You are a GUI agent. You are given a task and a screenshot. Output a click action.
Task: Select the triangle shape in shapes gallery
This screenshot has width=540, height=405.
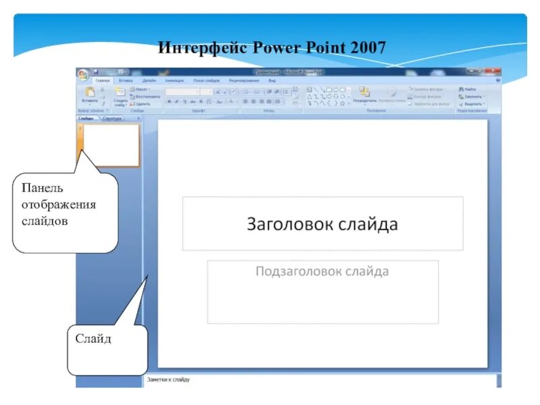pos(310,97)
